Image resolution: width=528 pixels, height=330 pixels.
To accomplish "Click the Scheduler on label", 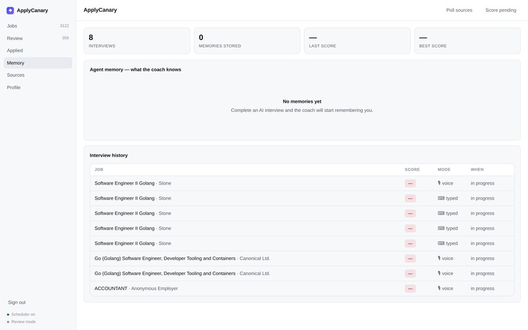I will (23, 314).
